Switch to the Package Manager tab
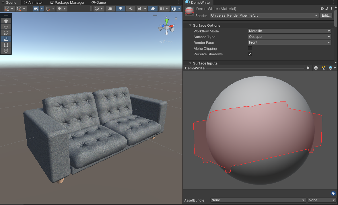 (x=67, y=2)
